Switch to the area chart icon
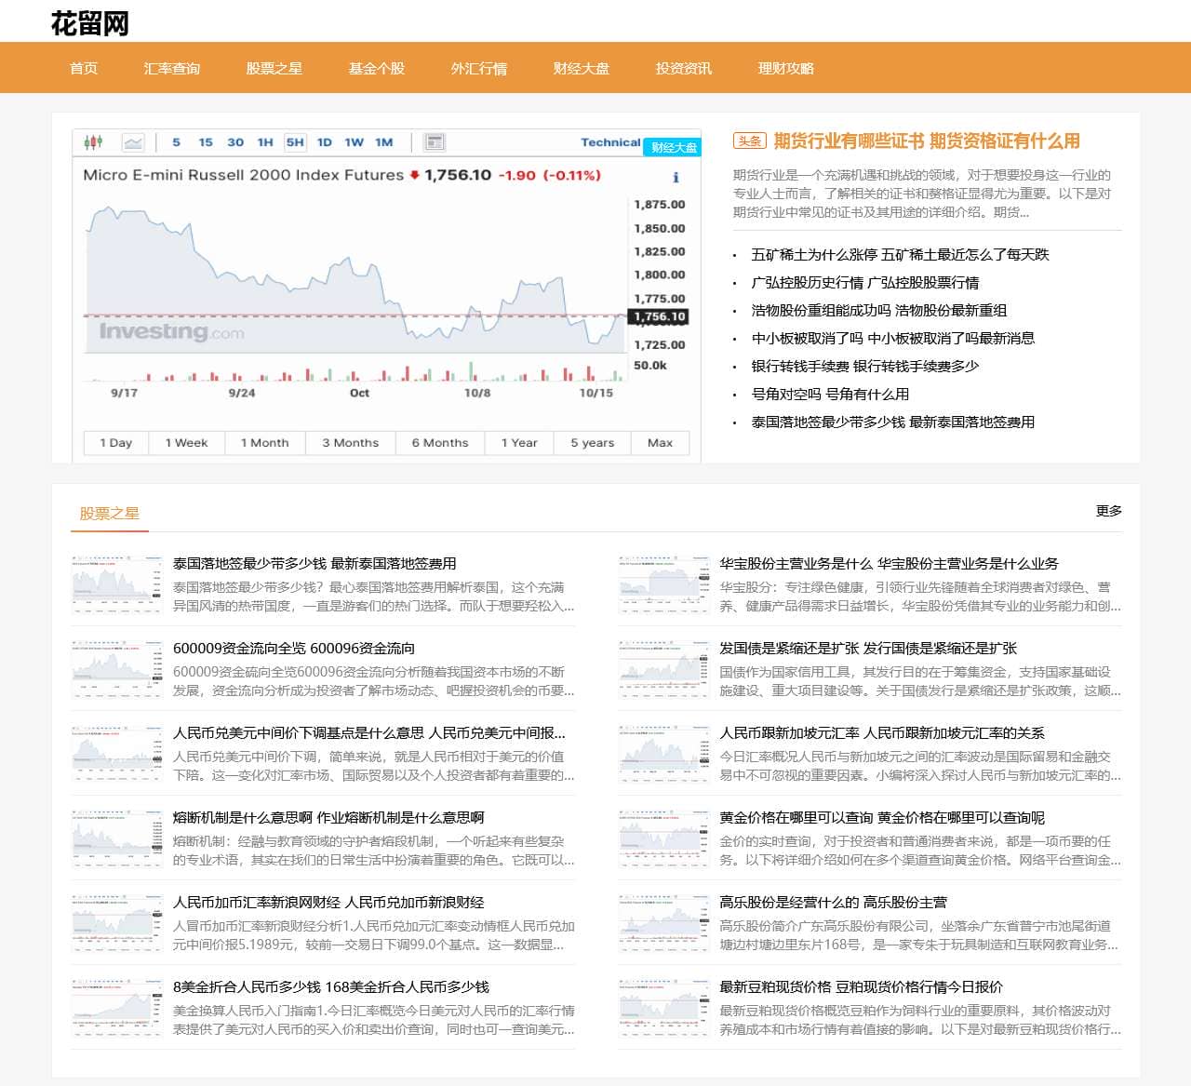Viewport: 1191px width, 1086px height. (133, 142)
